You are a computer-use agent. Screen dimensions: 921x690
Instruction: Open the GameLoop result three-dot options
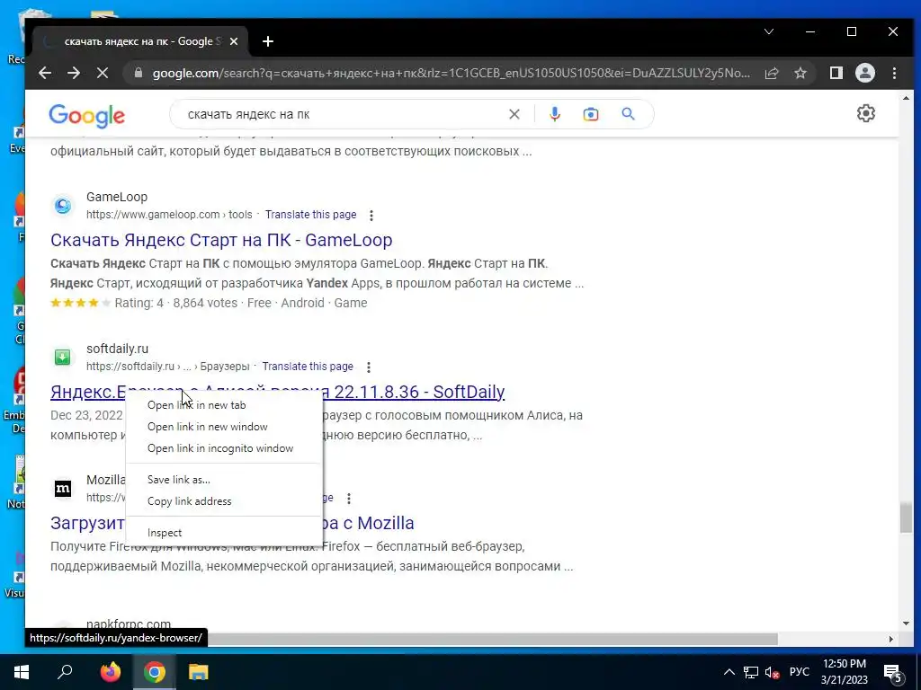371,216
